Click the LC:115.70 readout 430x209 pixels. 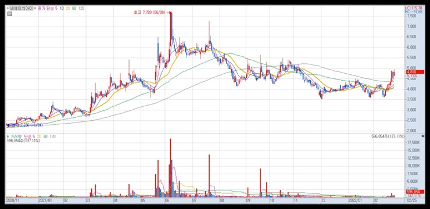click(x=413, y=8)
